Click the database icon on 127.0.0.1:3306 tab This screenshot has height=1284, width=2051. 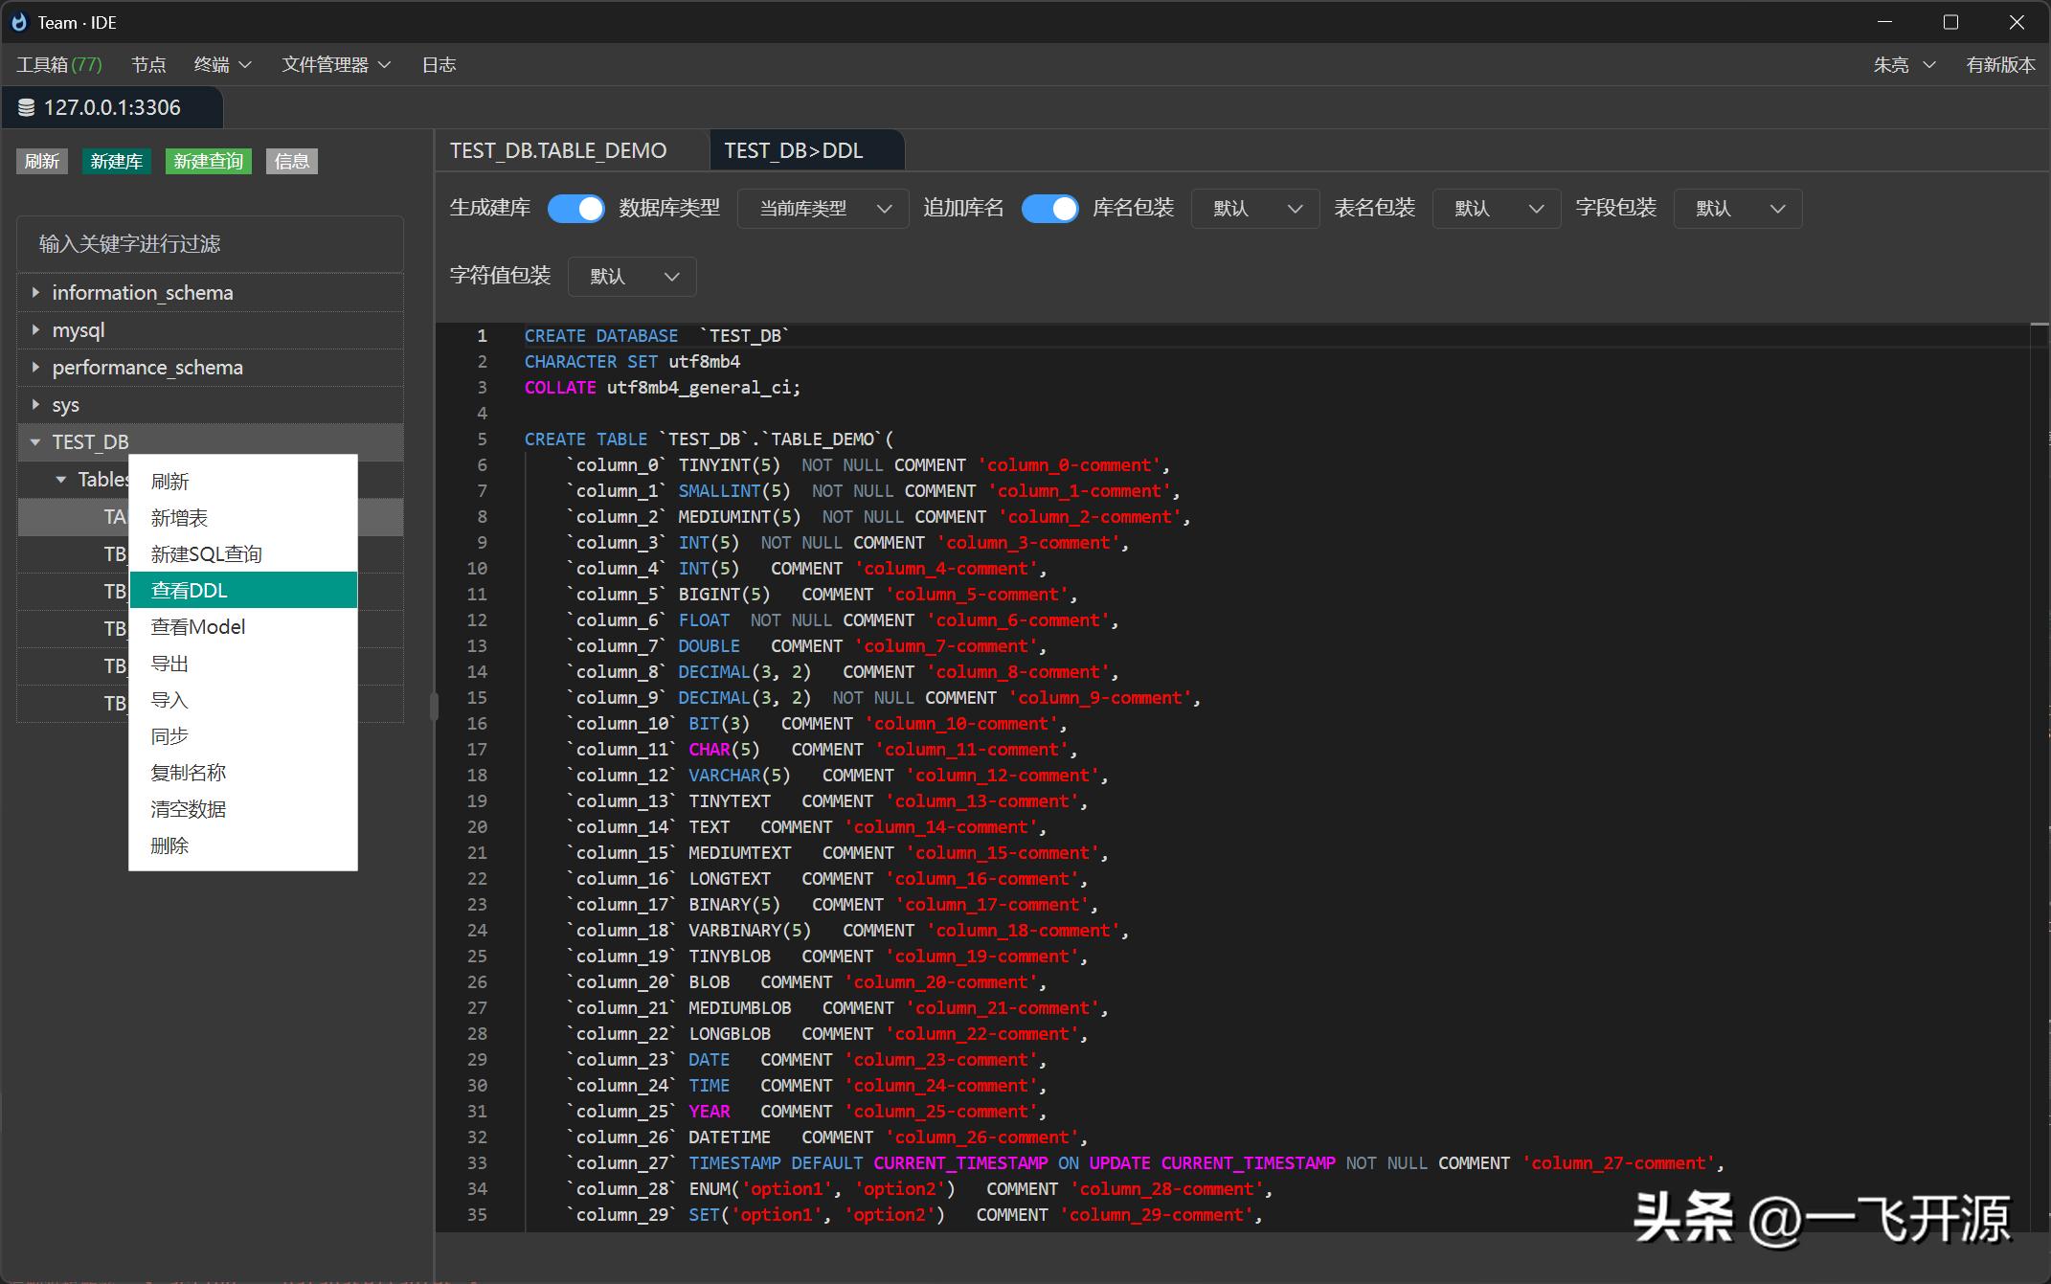click(x=27, y=107)
